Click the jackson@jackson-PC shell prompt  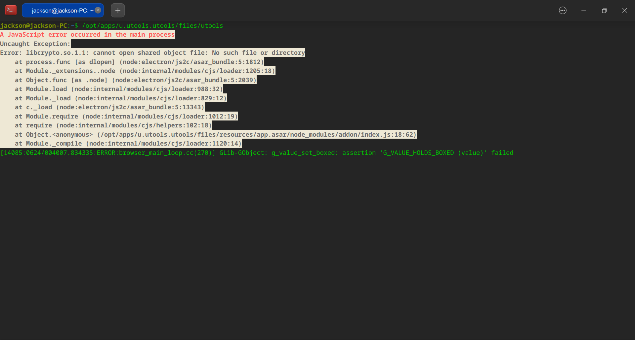coord(39,26)
